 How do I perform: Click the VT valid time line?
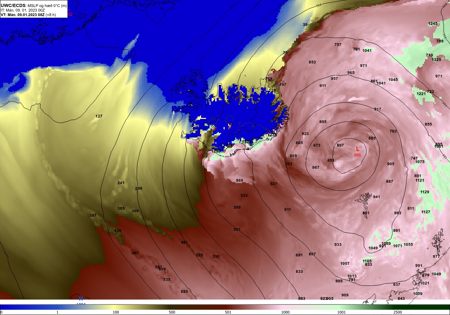[x=28, y=15]
